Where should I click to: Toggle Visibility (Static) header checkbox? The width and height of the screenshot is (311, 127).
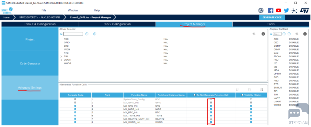pos(242,95)
